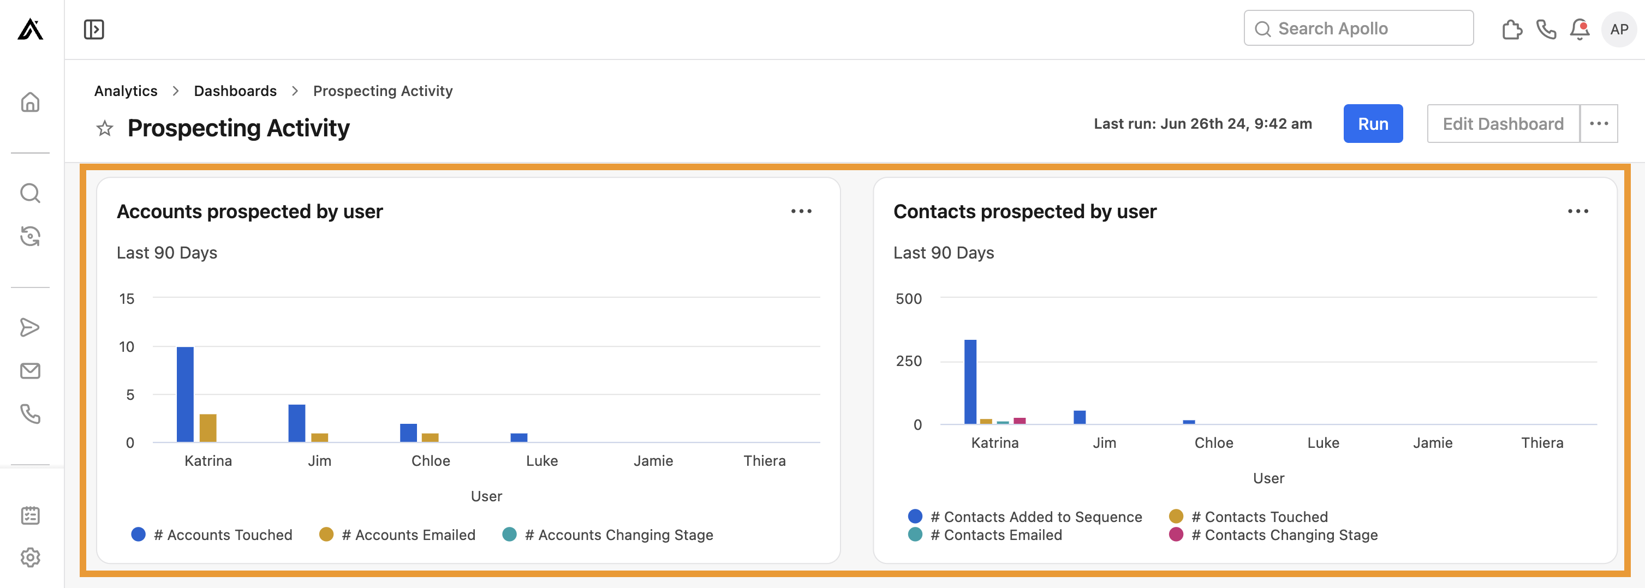Click Last 90 Days under Accounts prospected

(x=166, y=253)
